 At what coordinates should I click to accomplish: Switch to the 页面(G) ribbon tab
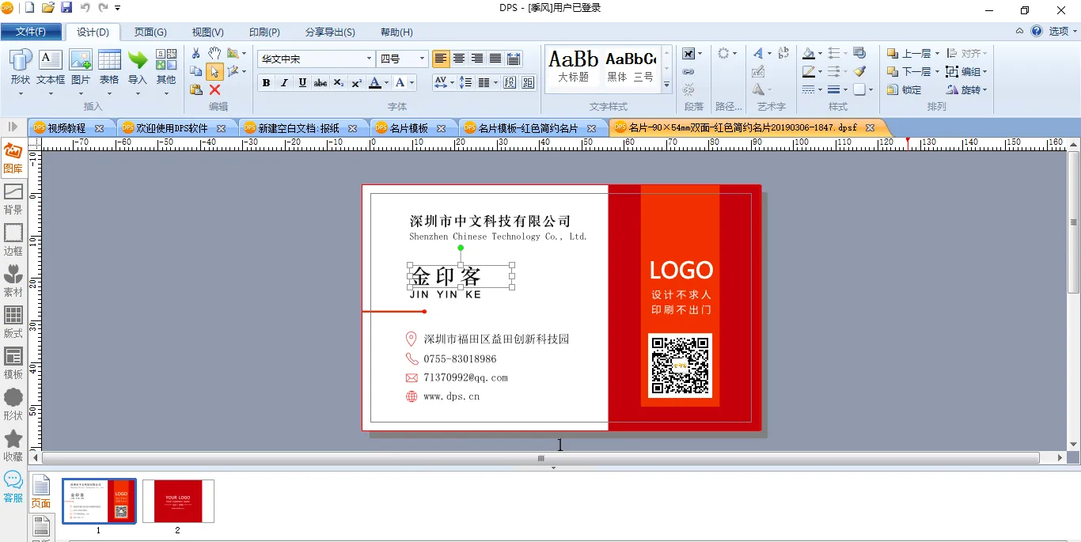(x=150, y=32)
